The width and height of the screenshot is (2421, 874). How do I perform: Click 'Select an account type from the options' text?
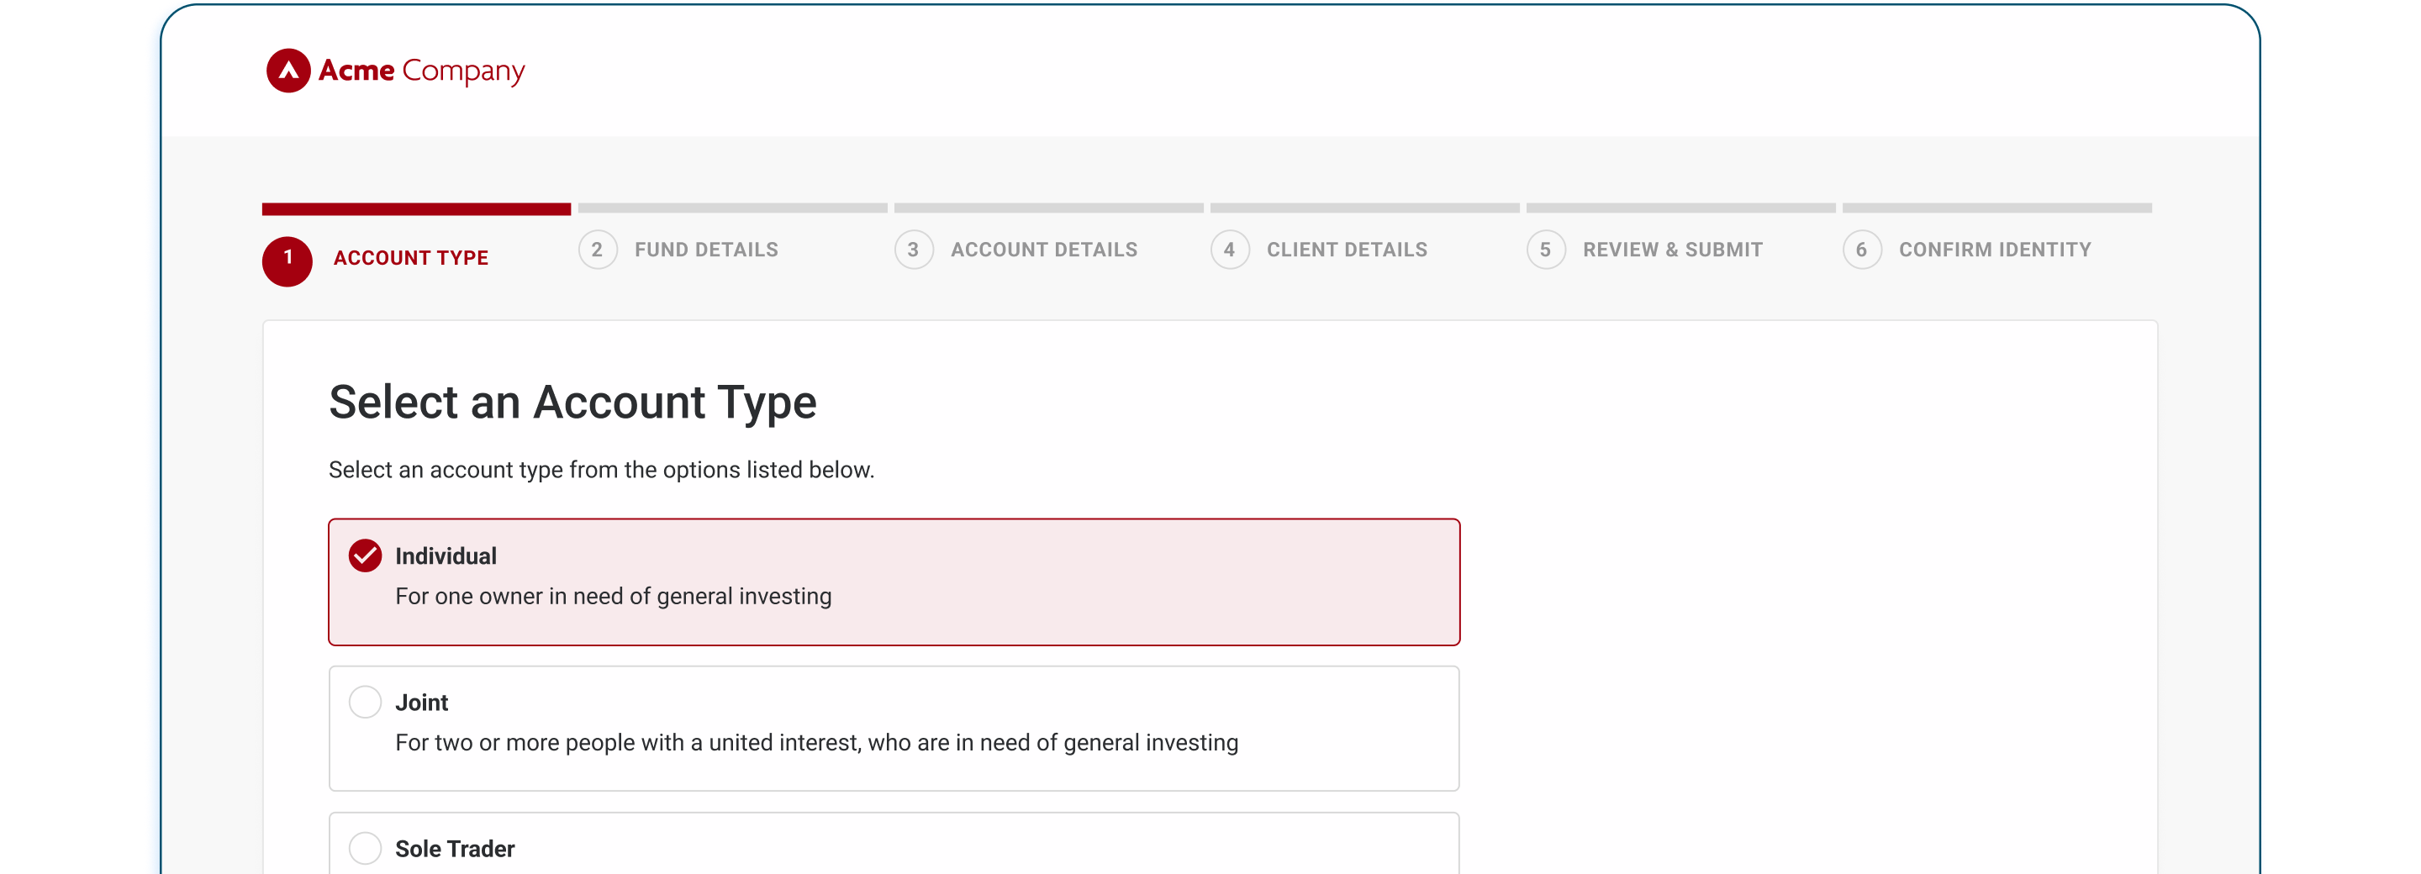coord(600,470)
